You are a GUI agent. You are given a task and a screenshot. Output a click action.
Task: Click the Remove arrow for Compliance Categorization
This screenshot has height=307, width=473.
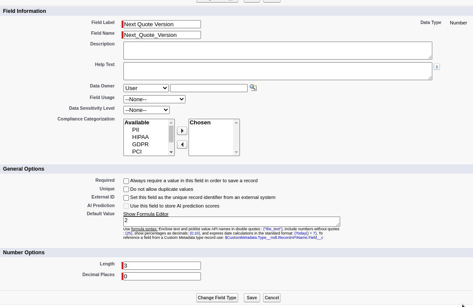tap(182, 144)
